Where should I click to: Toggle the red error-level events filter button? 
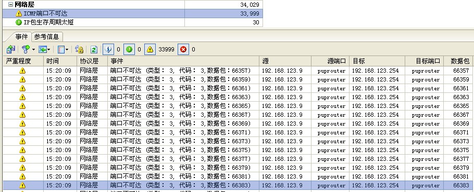point(183,49)
